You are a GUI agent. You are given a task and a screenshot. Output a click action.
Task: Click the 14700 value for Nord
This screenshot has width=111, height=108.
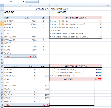point(99,76)
